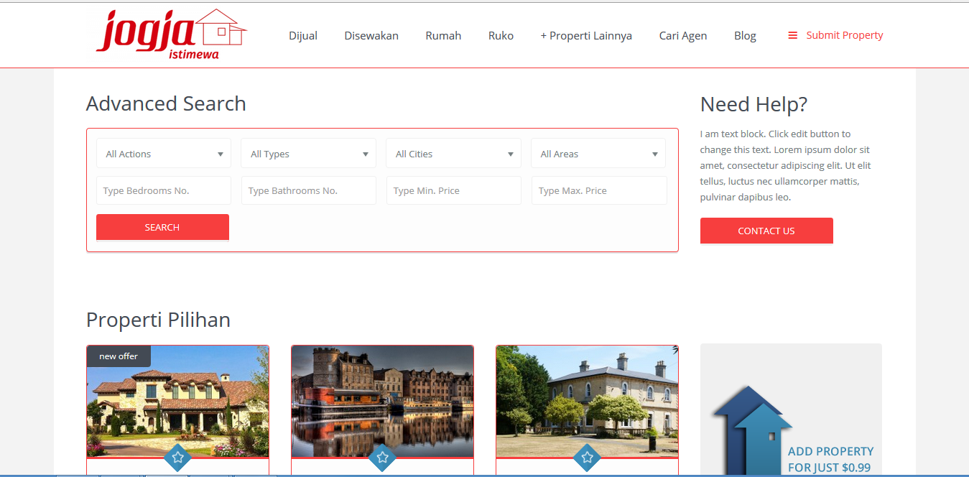Open the Submit Property link
The height and width of the screenshot is (477, 969).
(844, 35)
